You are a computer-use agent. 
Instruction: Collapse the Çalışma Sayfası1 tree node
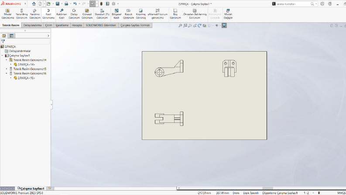pyautogui.click(x=2, y=56)
